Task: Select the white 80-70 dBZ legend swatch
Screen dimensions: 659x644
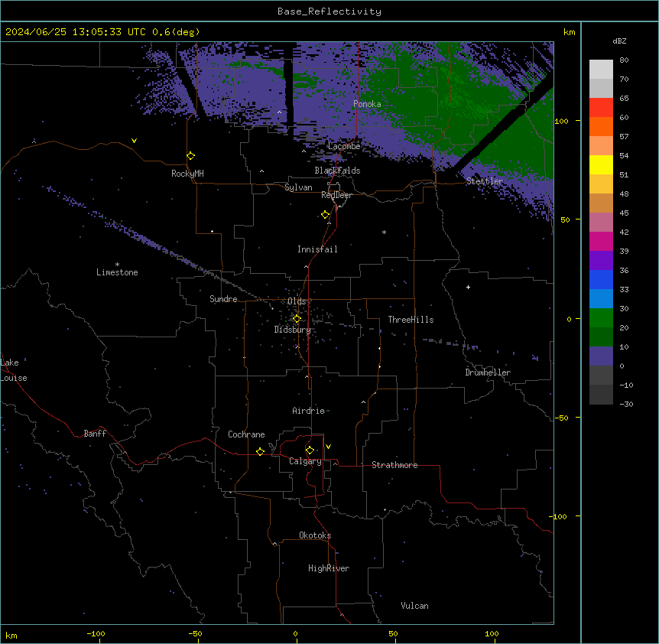Action: point(601,70)
